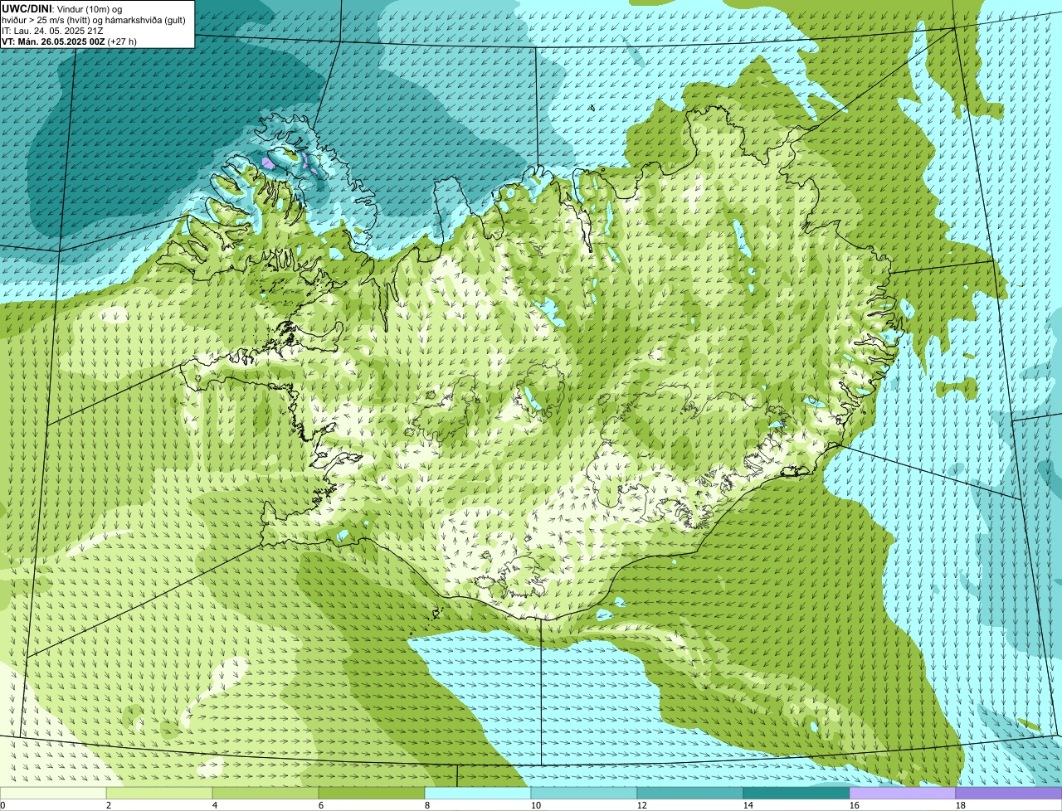
Task: Click the 'IT: Lau. 24. 05. 2025 21Z' line
Action: tap(52, 30)
